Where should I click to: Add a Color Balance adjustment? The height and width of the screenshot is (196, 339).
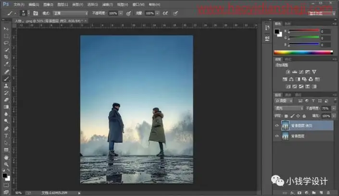tap(291, 79)
